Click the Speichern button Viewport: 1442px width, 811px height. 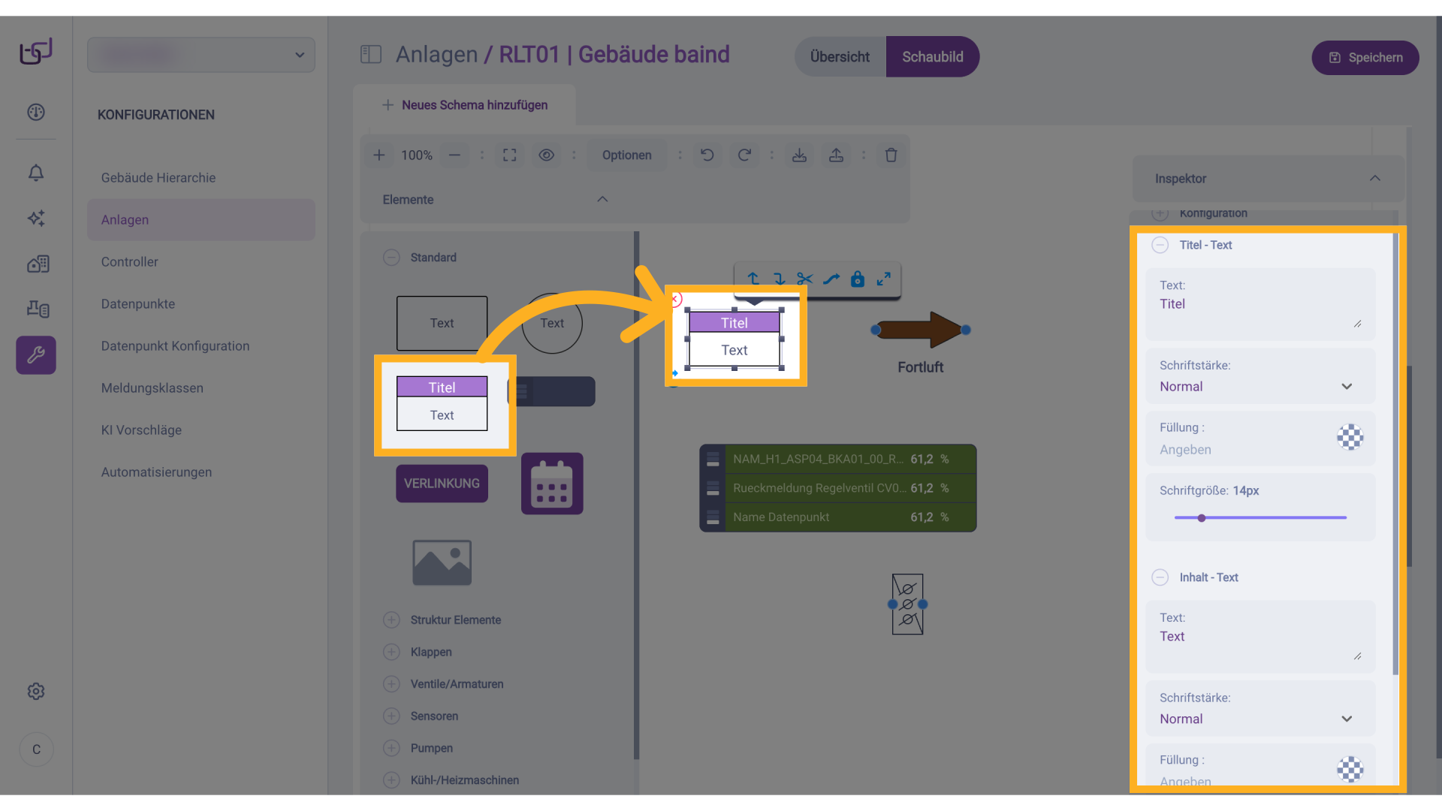(1365, 58)
